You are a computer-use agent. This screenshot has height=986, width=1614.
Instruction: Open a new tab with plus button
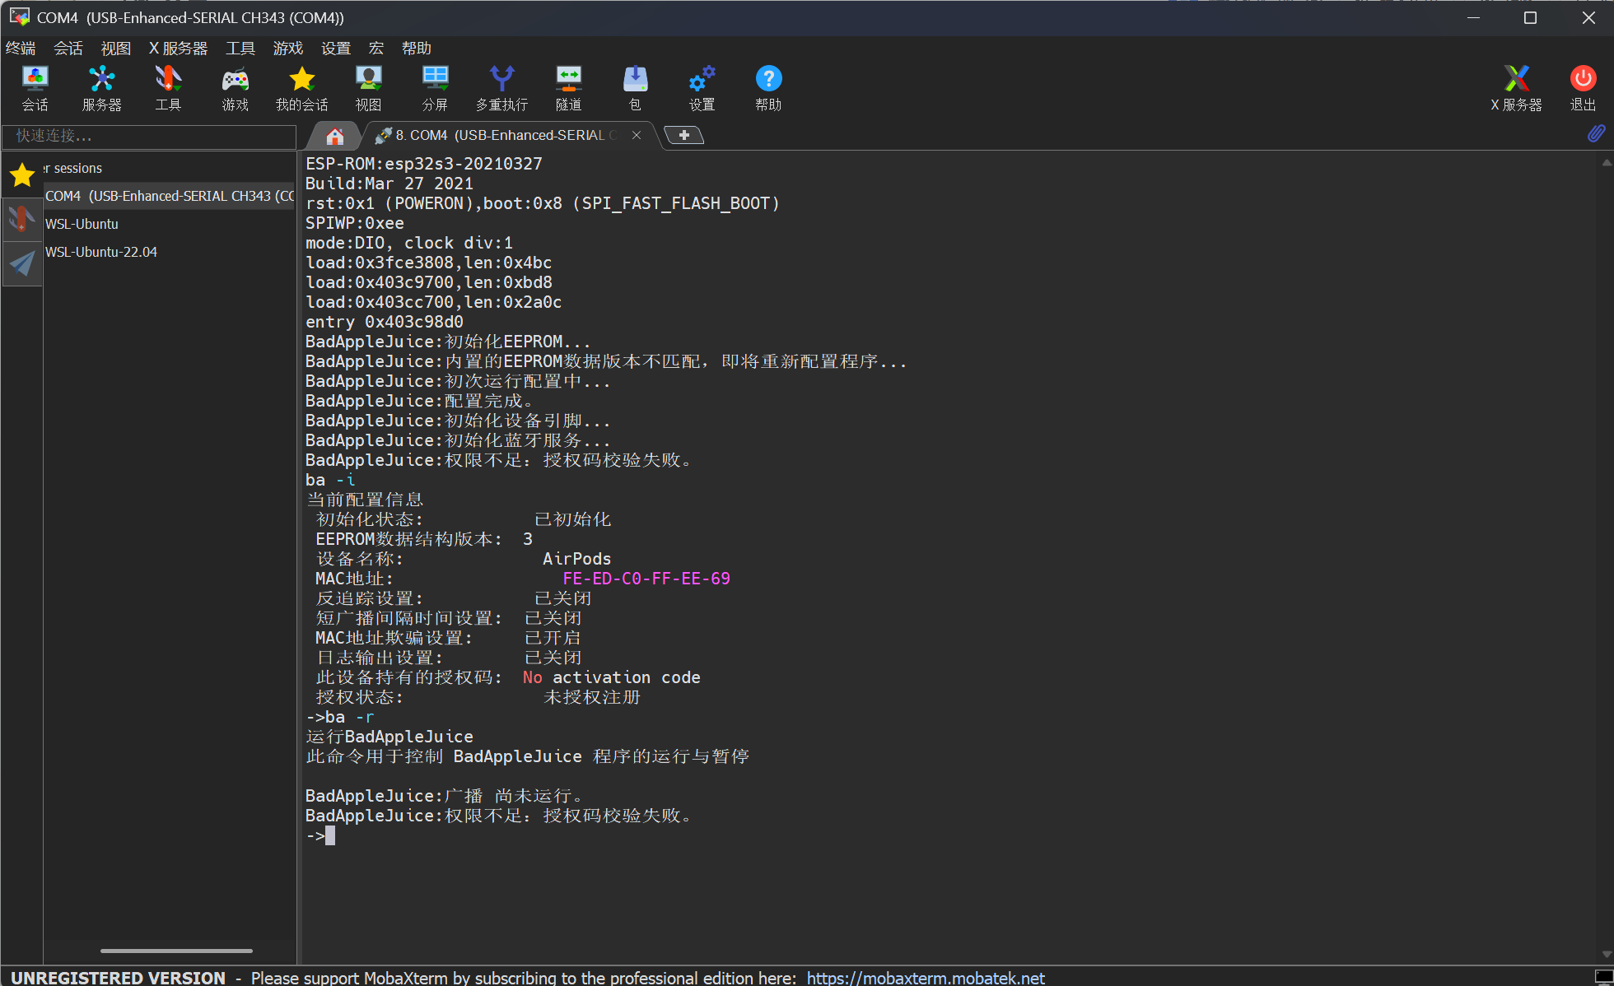pyautogui.click(x=683, y=135)
